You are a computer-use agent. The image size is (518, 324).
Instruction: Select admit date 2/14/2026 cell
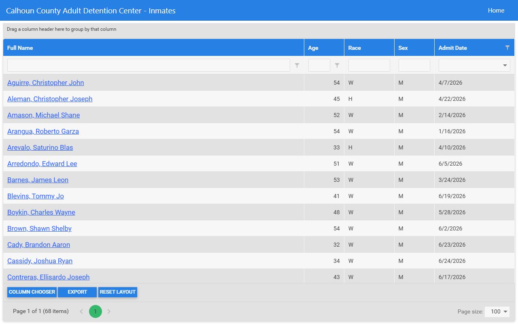[x=474, y=115]
